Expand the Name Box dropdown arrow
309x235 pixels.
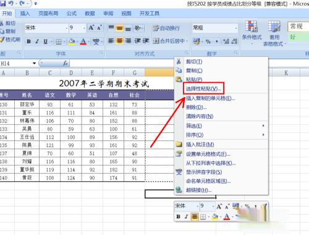34,63
